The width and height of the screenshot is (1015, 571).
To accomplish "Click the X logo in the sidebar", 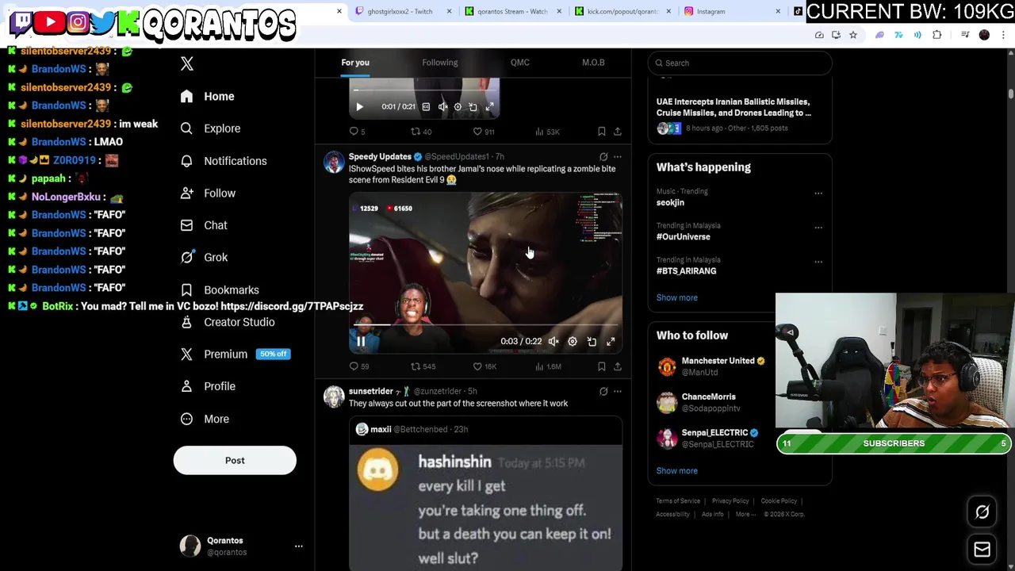I will click(187, 64).
